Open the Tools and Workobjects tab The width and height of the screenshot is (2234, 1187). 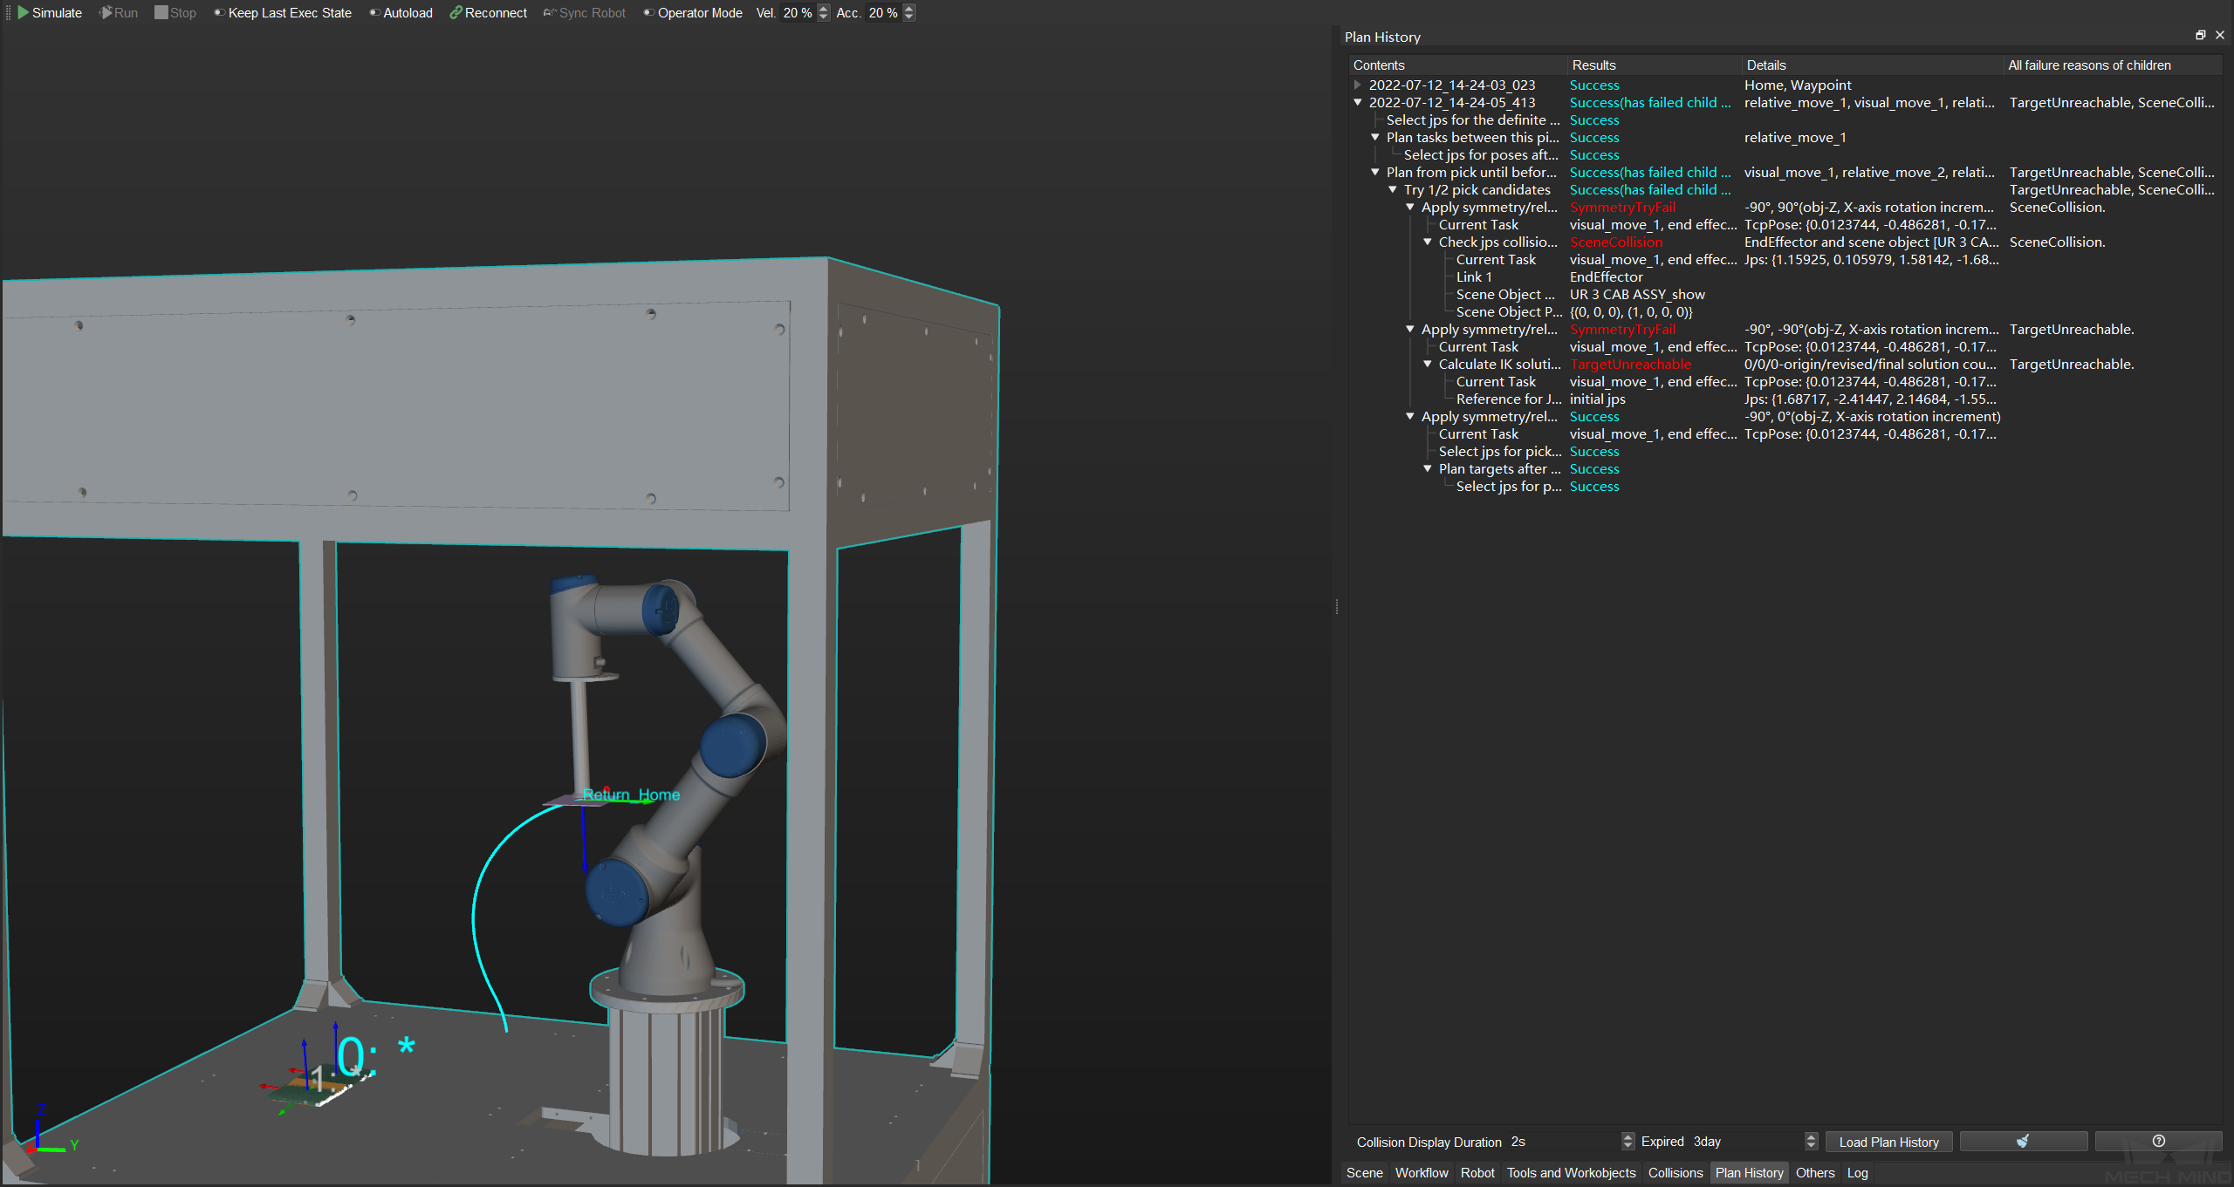[1571, 1173]
